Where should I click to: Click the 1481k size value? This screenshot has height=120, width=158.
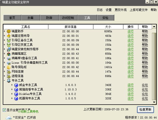(108, 67)
